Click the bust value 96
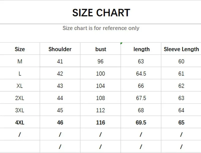Image resolution: width=201 pixels, height=153 pixels. (x=100, y=61)
